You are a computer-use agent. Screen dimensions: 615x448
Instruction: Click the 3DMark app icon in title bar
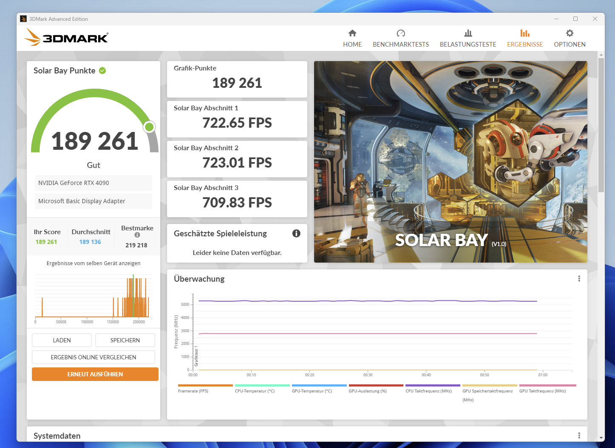tap(23, 19)
